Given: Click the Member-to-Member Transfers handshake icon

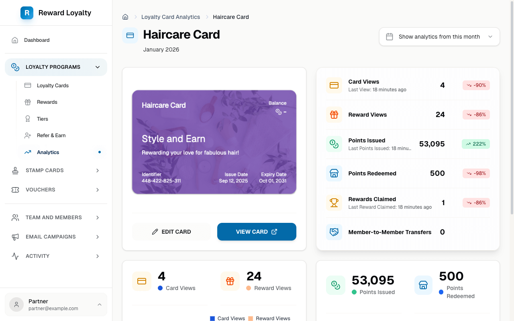Looking at the screenshot, I should coord(334,232).
